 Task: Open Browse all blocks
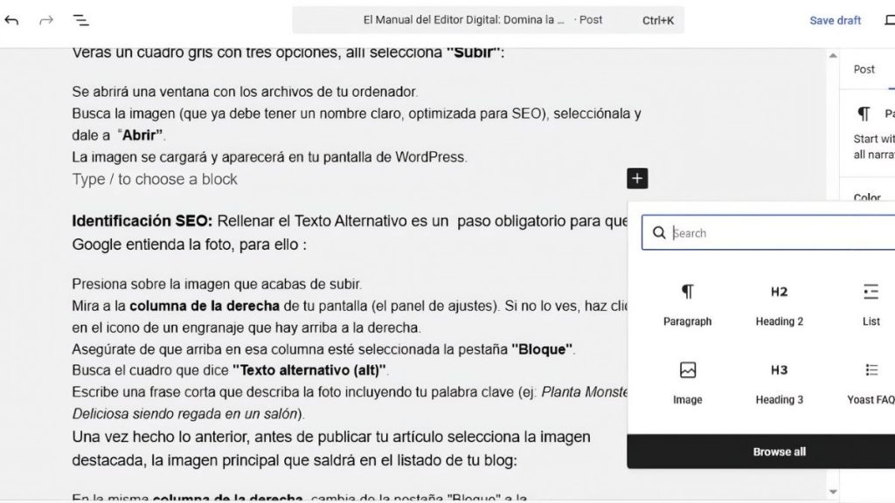(779, 451)
